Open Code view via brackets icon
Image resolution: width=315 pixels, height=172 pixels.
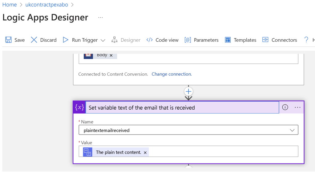[x=149, y=40]
